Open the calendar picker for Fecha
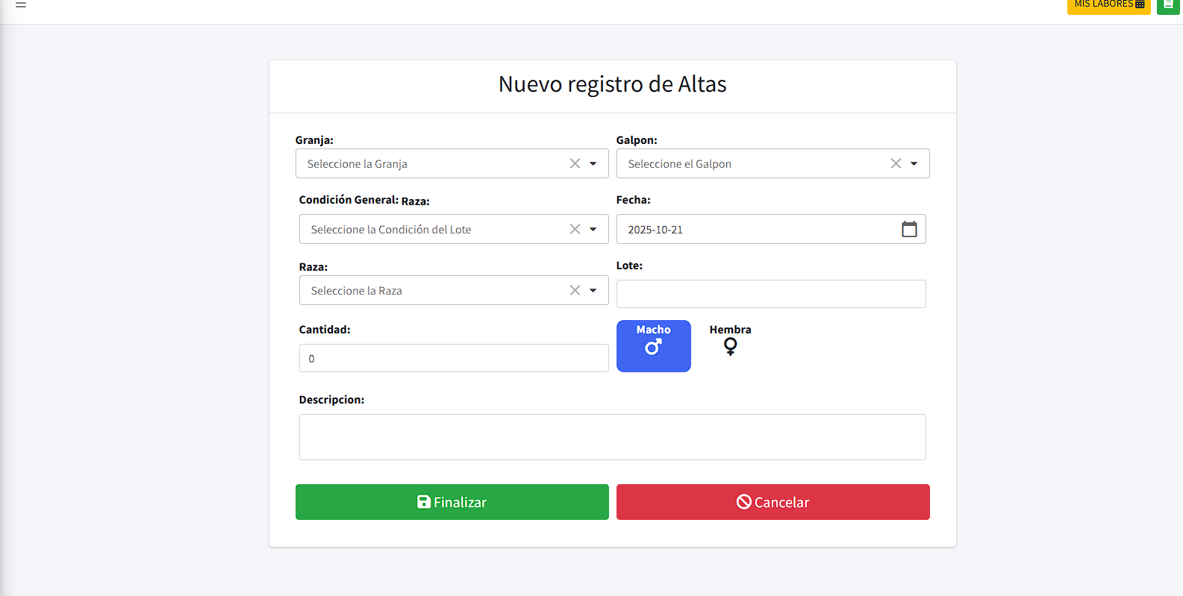The image size is (1183, 596). pos(908,230)
